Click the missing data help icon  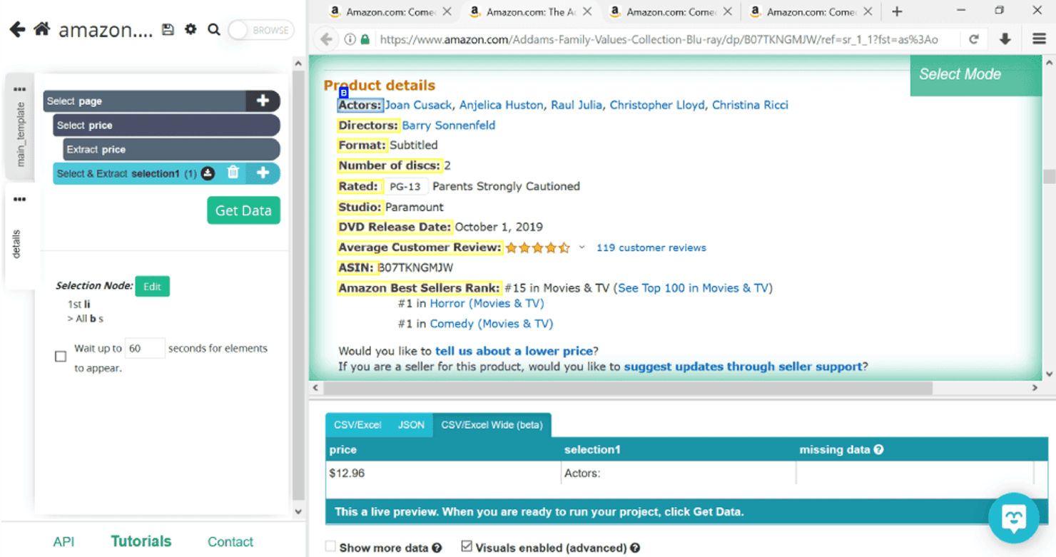click(878, 449)
